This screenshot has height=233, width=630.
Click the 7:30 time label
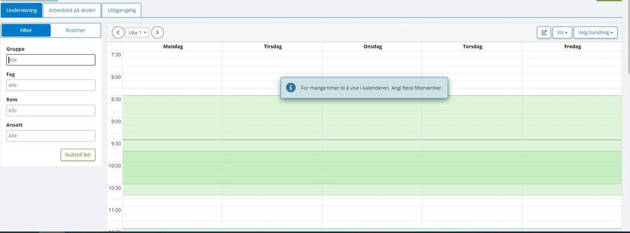[x=115, y=55]
